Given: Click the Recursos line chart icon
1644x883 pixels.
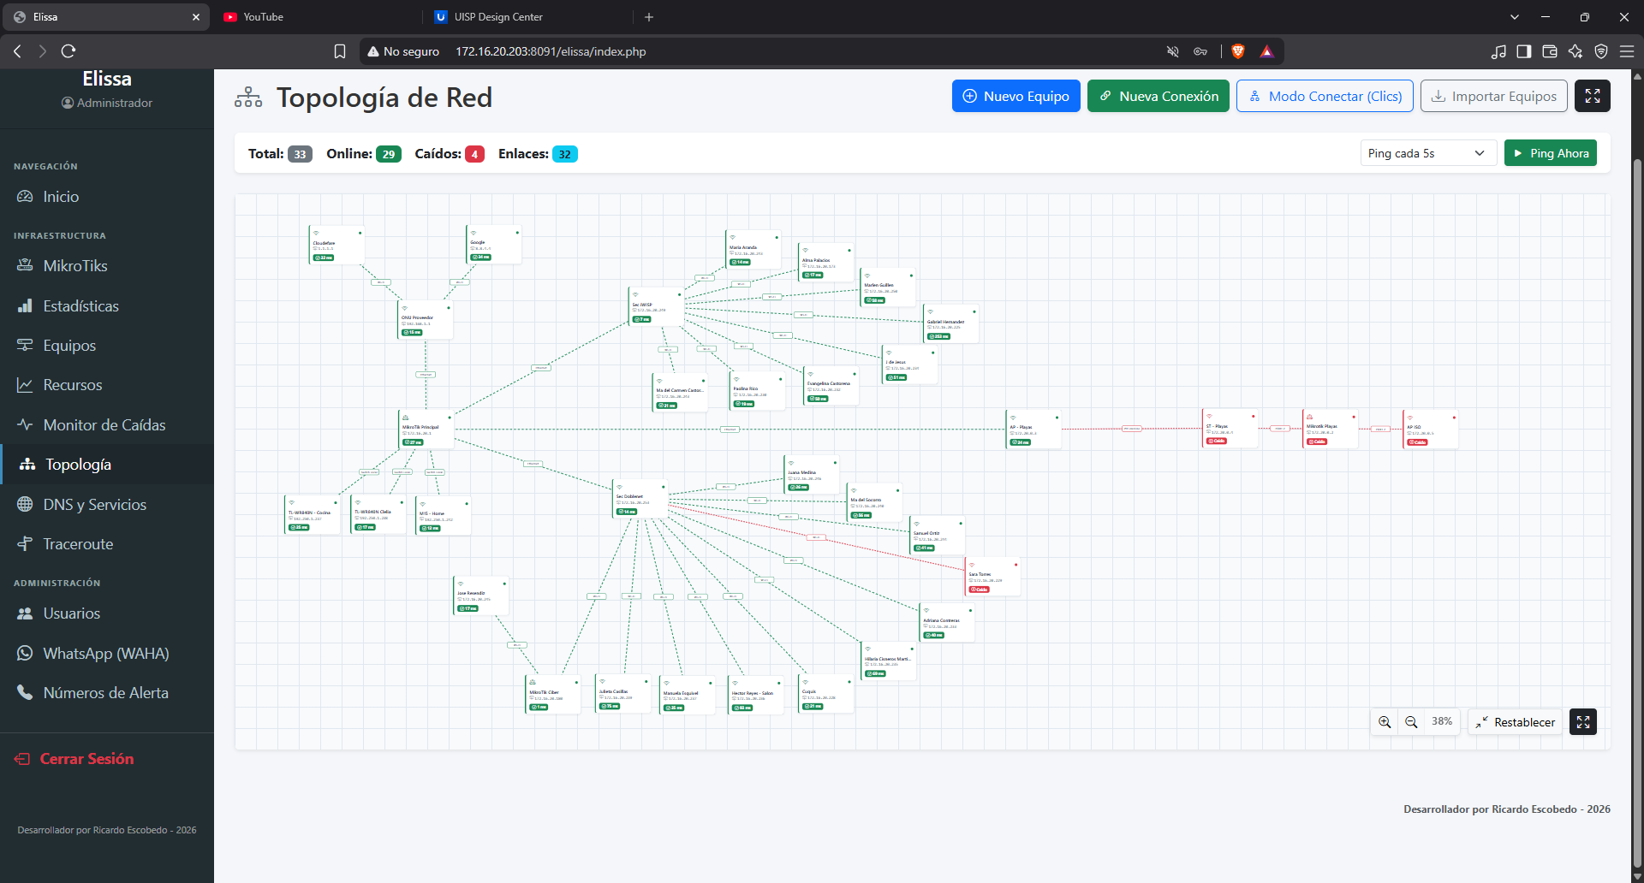Looking at the screenshot, I should coord(25,385).
